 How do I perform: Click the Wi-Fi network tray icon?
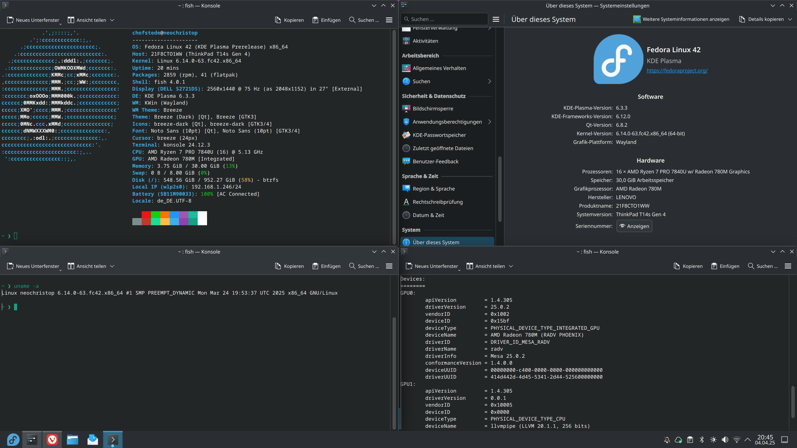pos(737,440)
